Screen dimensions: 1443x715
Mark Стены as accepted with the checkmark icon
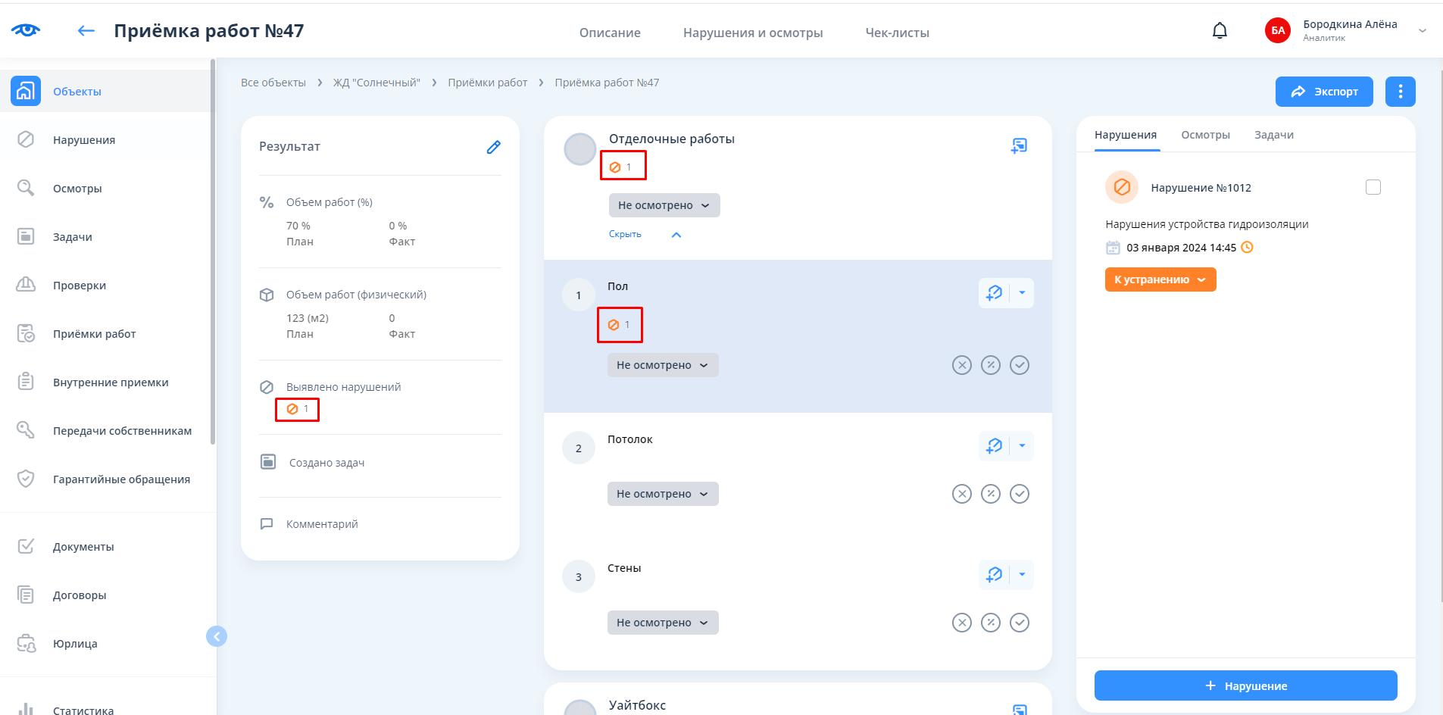point(1020,623)
